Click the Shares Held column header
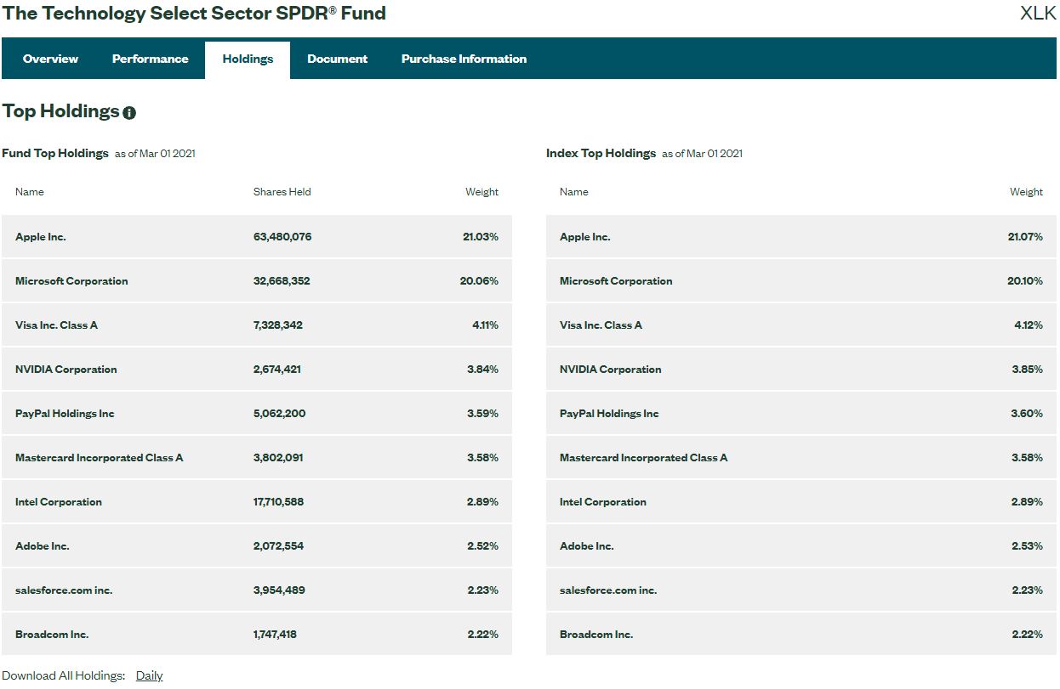 [282, 191]
